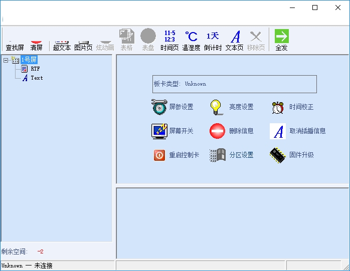The height and width of the screenshot is (271, 350).
Task: Add a 温湿度 temperature humidity page
Action: (191, 40)
